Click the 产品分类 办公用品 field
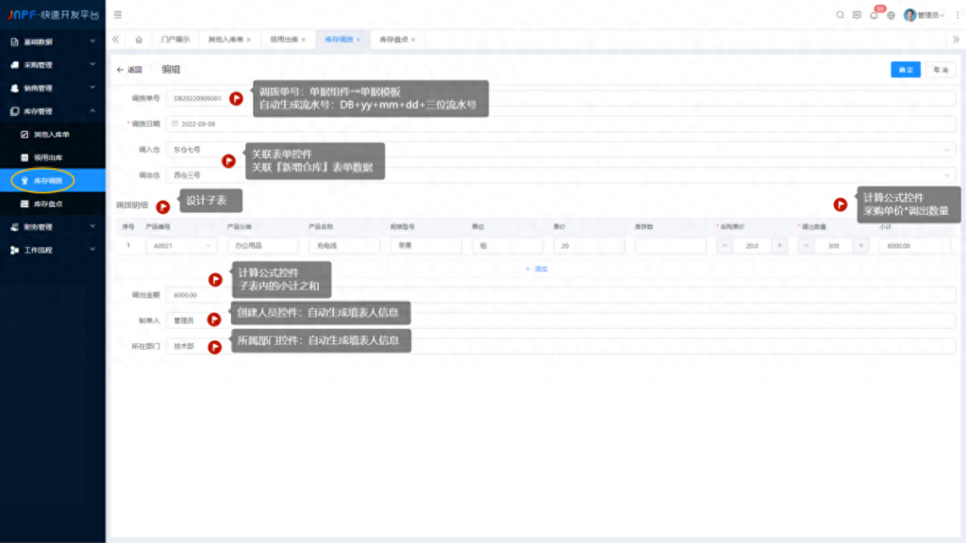The width and height of the screenshot is (966, 543). 263,246
